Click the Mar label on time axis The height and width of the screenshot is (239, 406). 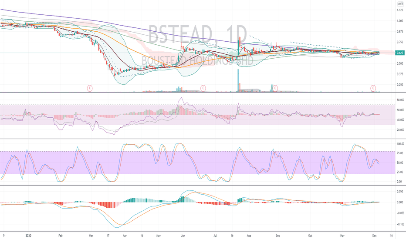91,236
